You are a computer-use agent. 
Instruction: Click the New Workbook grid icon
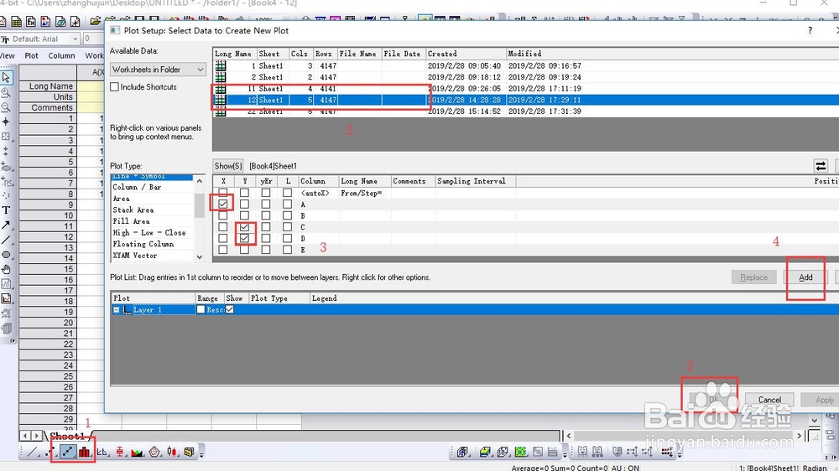(17, 22)
